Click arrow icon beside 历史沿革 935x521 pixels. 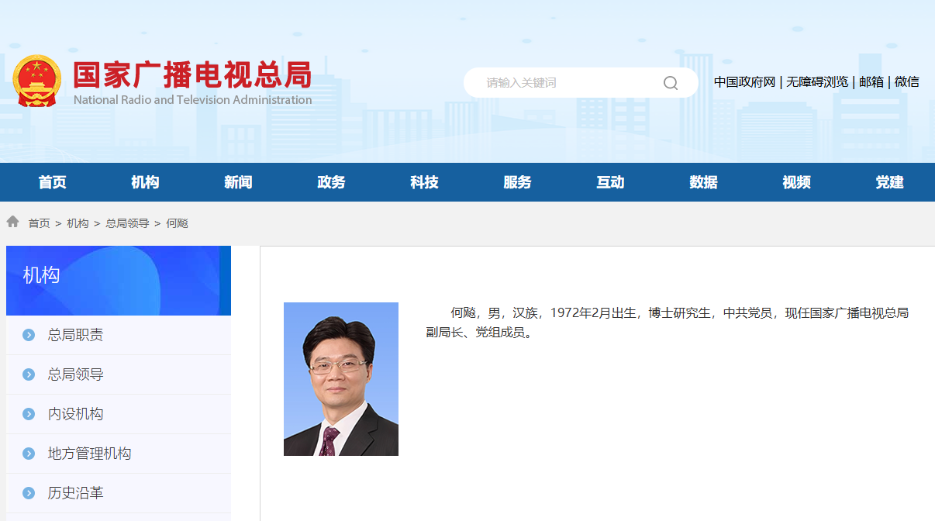29,493
